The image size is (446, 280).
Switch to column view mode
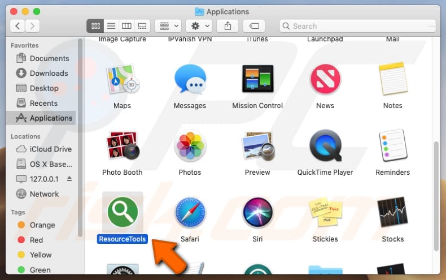126,25
